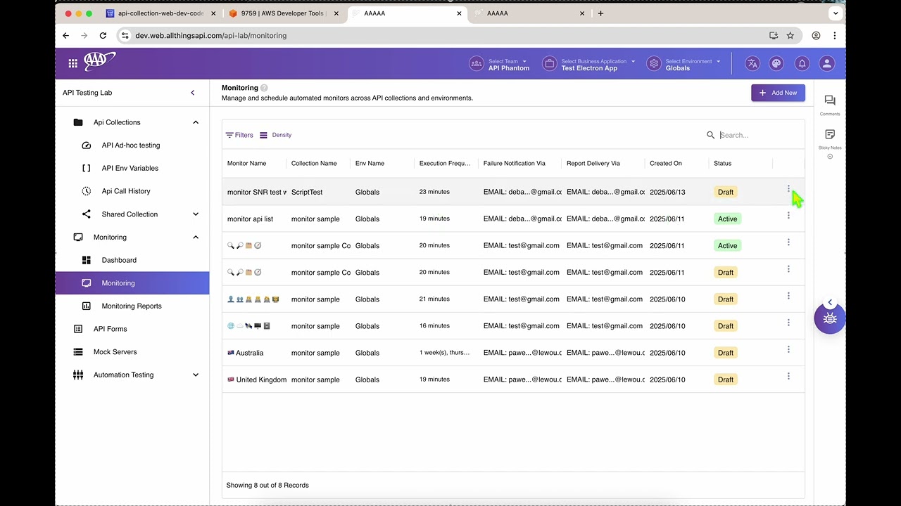Click the install app icon in address bar

774,35
